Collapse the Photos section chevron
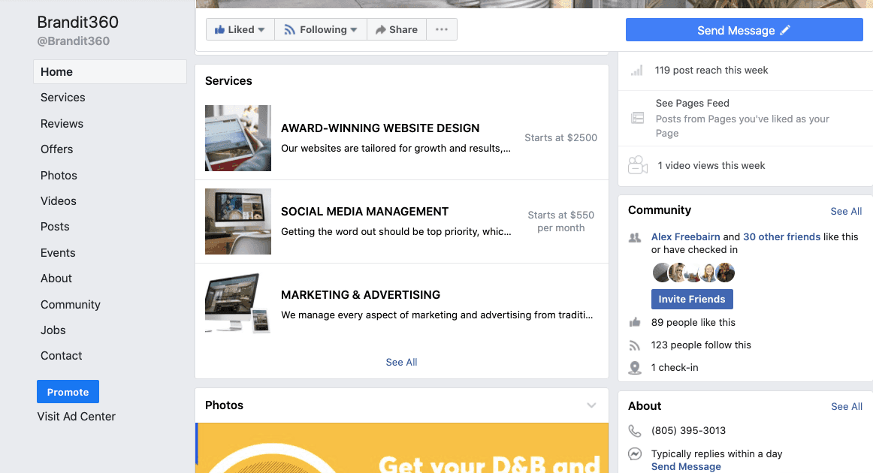Viewport: 873px width, 473px height. pyautogui.click(x=591, y=404)
